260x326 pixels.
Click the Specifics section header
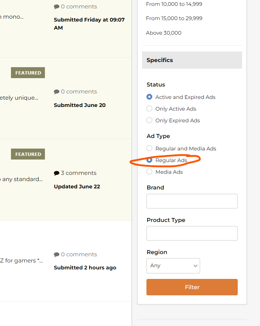pos(192,60)
